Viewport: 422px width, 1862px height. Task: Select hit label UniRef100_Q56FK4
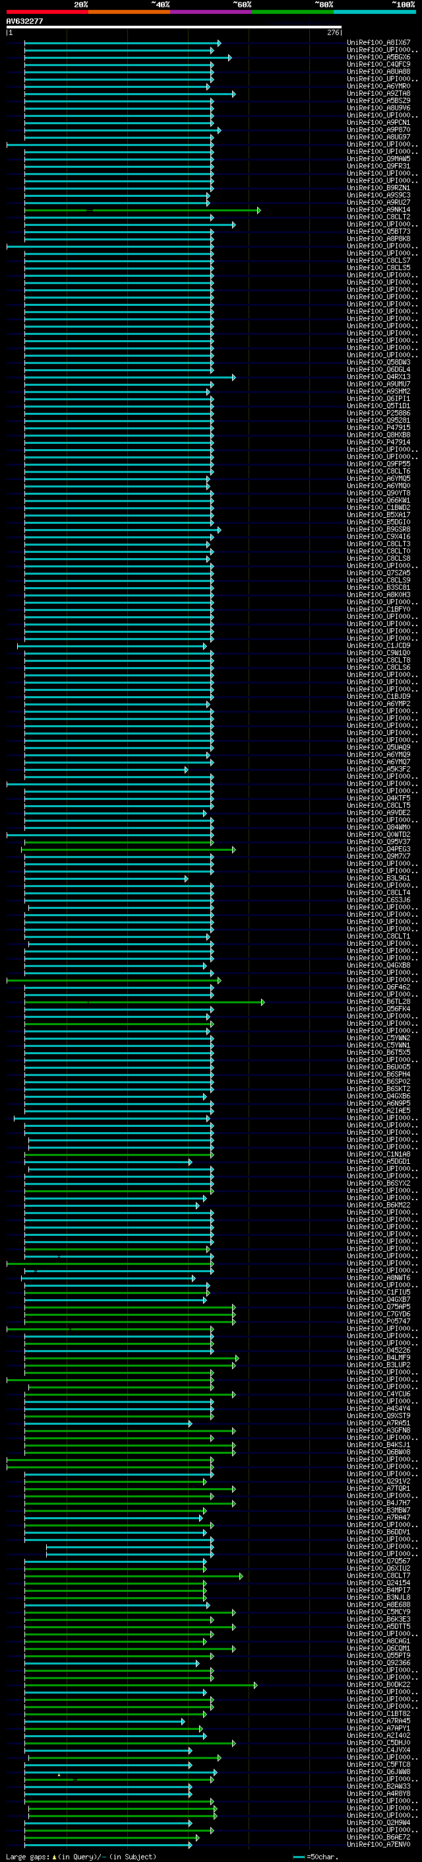378,1009
